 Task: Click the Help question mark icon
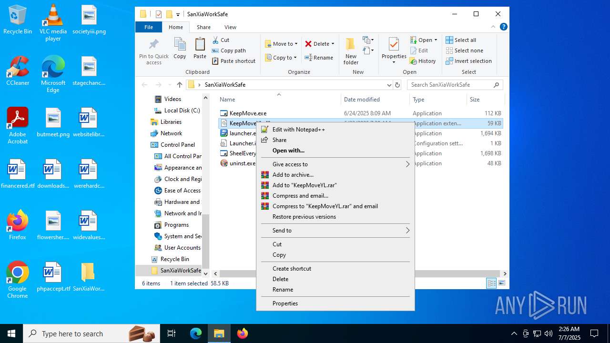click(503, 27)
